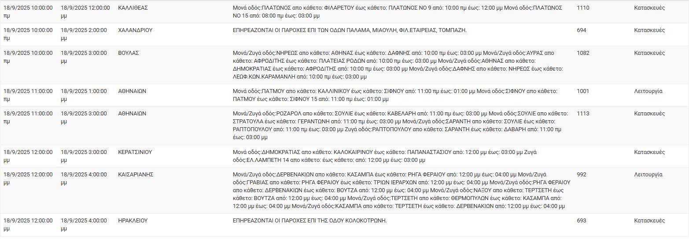Select outage number 693
This screenshot has height=247, width=689.
point(582,220)
